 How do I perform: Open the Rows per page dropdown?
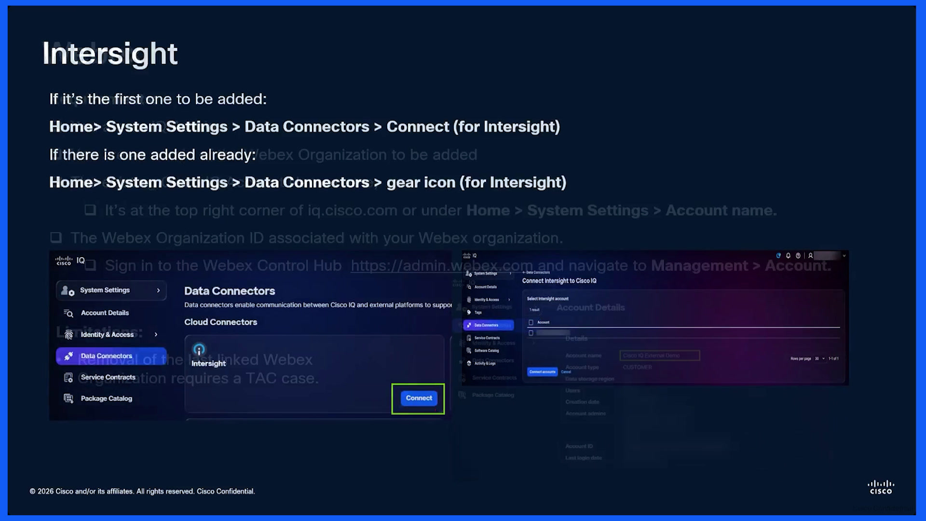819,358
